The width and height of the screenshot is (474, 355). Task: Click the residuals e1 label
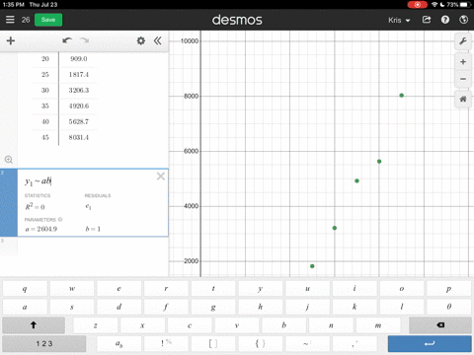pyautogui.click(x=88, y=207)
